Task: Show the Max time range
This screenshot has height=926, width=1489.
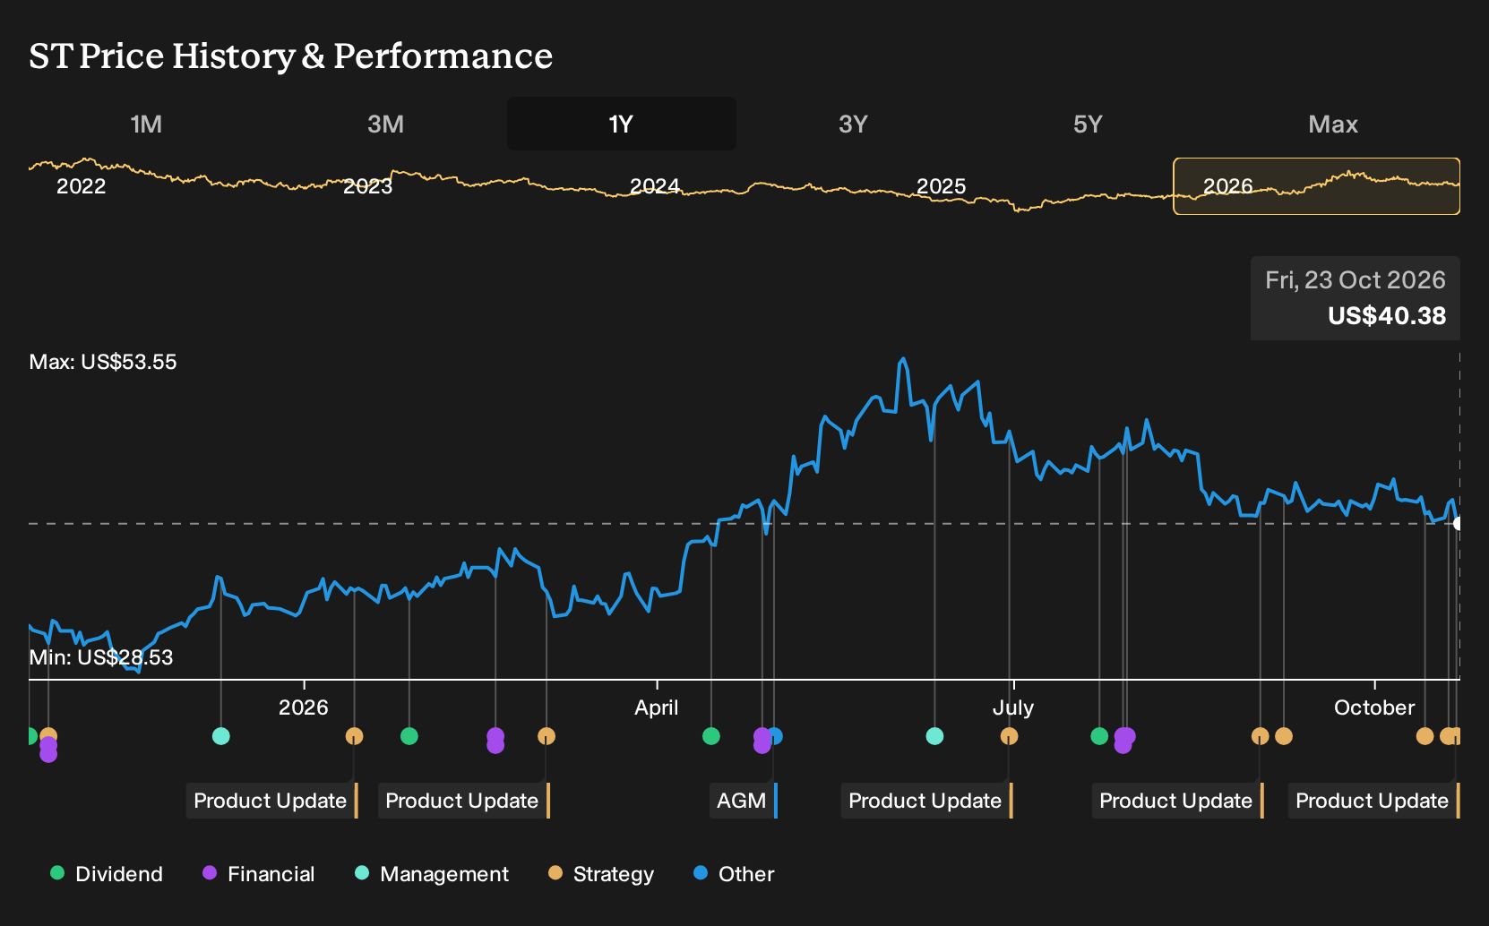Action: [x=1333, y=124]
